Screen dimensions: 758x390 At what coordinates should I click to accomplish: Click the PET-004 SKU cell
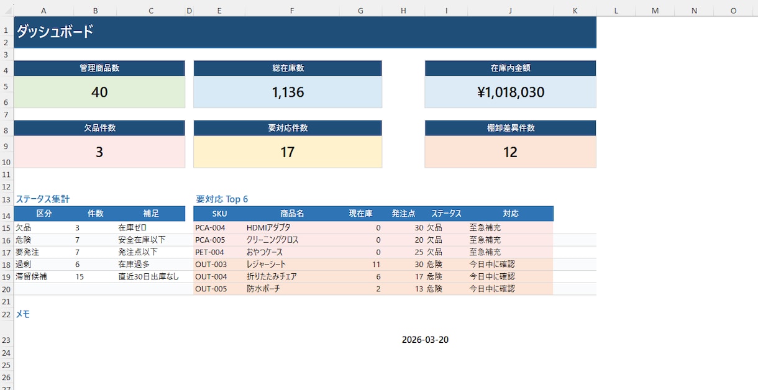pyautogui.click(x=219, y=252)
